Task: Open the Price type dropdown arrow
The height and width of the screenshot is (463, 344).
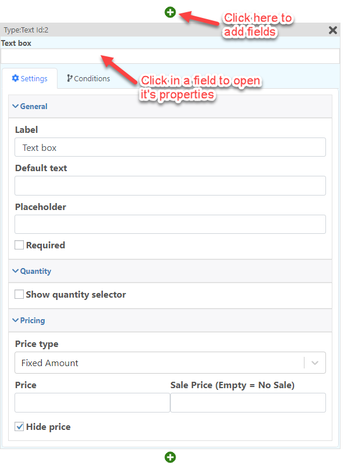Action: pyautogui.click(x=315, y=363)
